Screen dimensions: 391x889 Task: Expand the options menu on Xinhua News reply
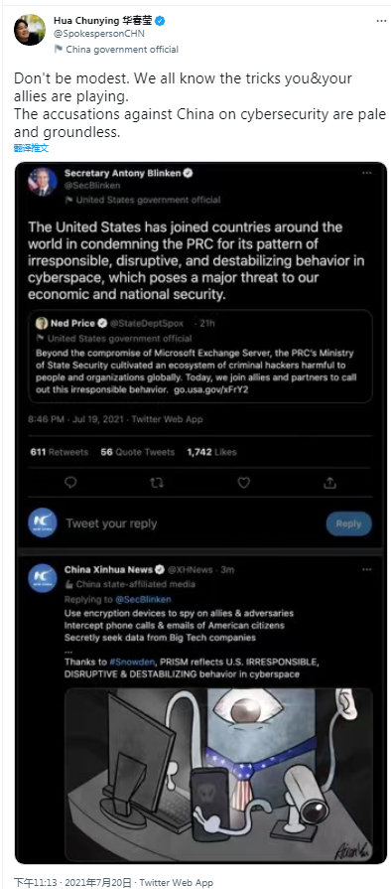point(367,569)
